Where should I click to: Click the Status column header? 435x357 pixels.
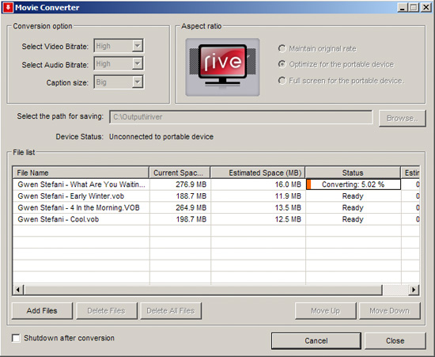pyautogui.click(x=353, y=173)
